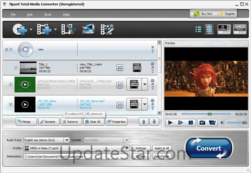Open the 3D settings tool
Viewport: 251px width, 173px height.
88,29
